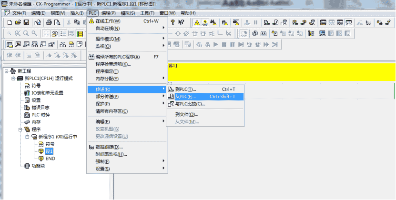396x200 pixels.
Task: Select IO表和单元设置 in project tree
Action: [x=47, y=93]
